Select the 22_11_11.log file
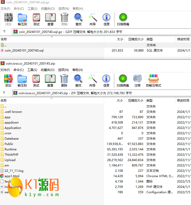The height and width of the screenshot is (205, 191). 14,171
